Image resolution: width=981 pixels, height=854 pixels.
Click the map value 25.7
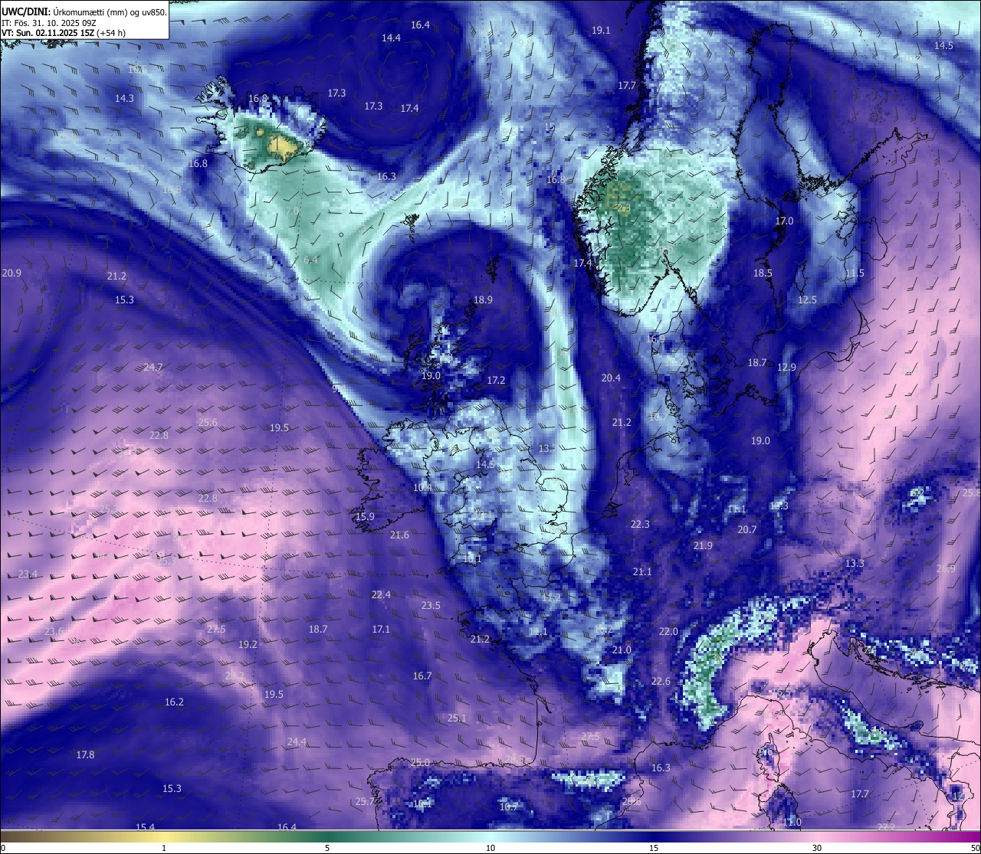pos(365,801)
